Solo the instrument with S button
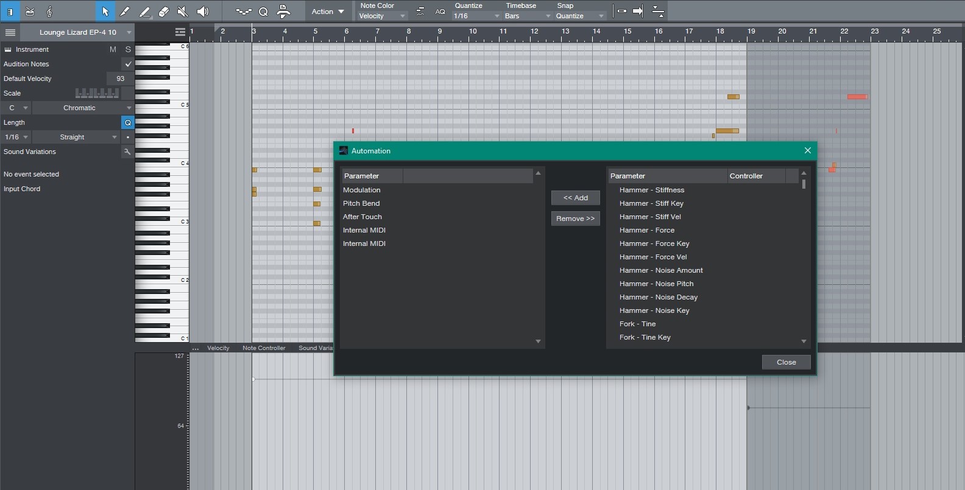The height and width of the screenshot is (490, 965). pyautogui.click(x=128, y=49)
